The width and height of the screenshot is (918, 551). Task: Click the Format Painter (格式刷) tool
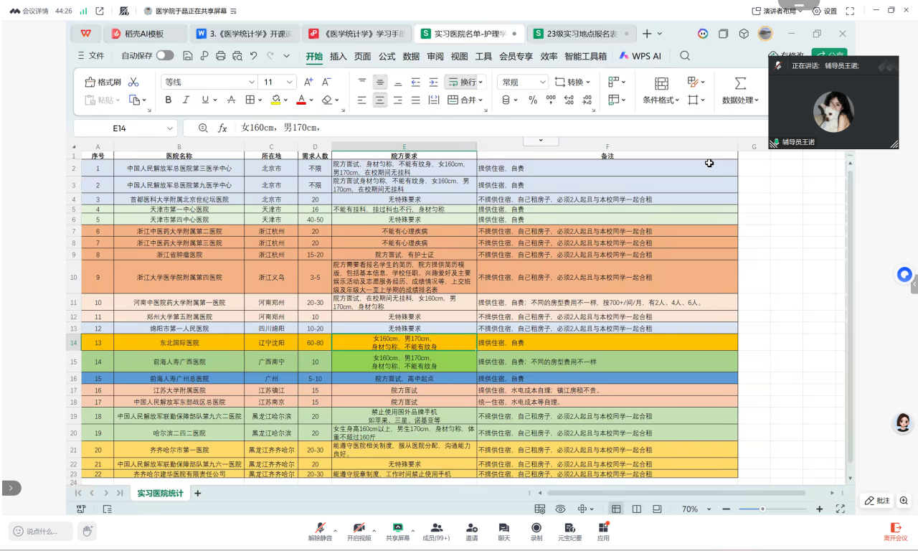tap(103, 82)
